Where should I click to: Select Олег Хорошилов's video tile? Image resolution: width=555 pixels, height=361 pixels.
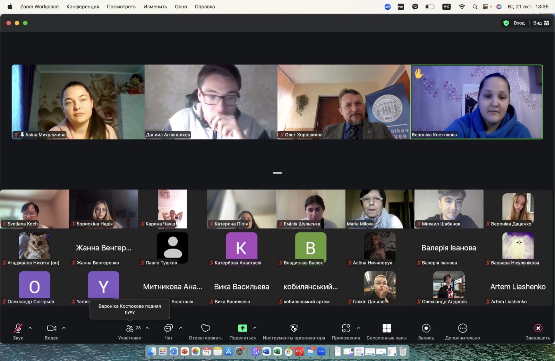pyautogui.click(x=343, y=102)
